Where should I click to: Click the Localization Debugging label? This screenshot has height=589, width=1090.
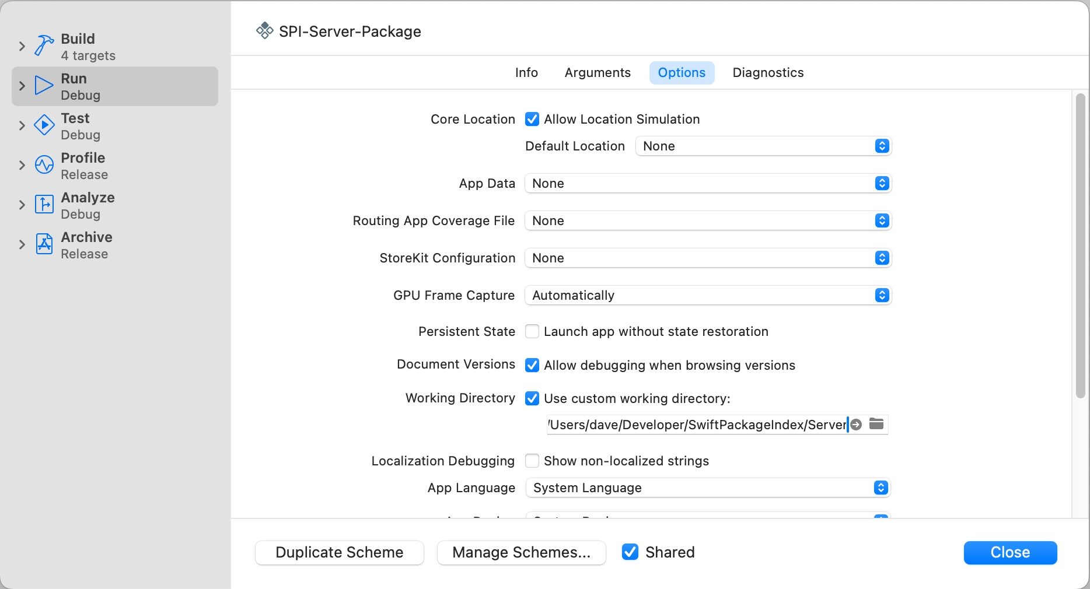pos(443,461)
